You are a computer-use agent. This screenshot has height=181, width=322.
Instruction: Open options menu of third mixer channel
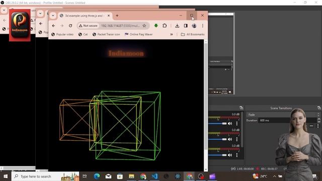click(x=237, y=155)
